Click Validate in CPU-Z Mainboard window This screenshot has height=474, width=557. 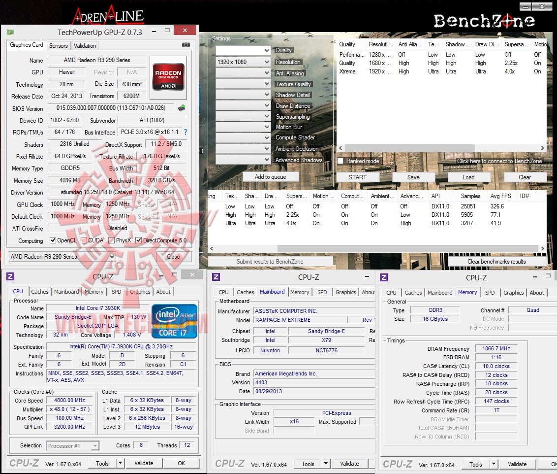click(349, 464)
